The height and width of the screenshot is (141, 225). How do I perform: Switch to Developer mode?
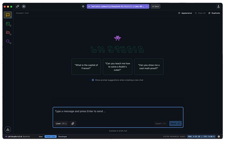(x=63, y=137)
